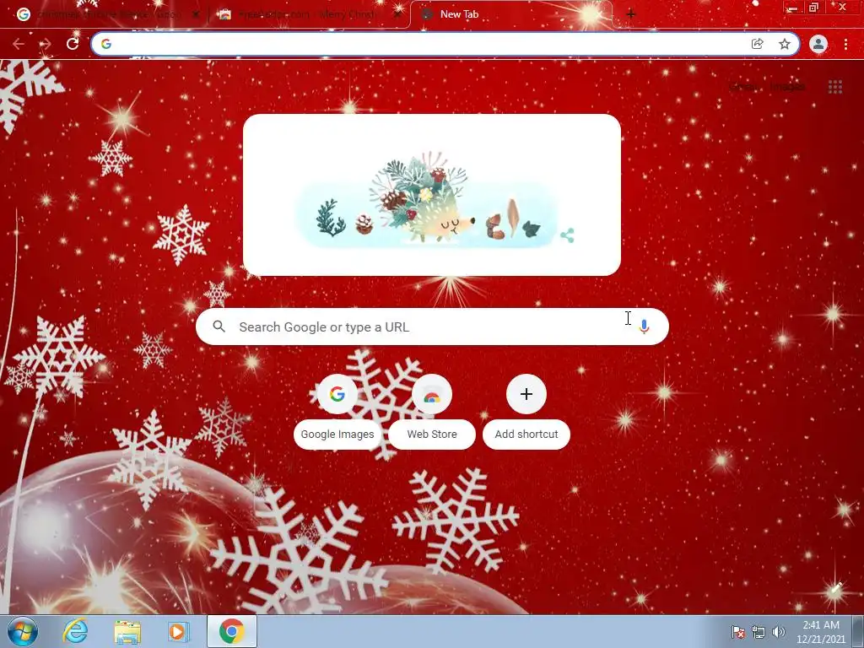
Task: Open network status icon in tray
Action: [759, 632]
